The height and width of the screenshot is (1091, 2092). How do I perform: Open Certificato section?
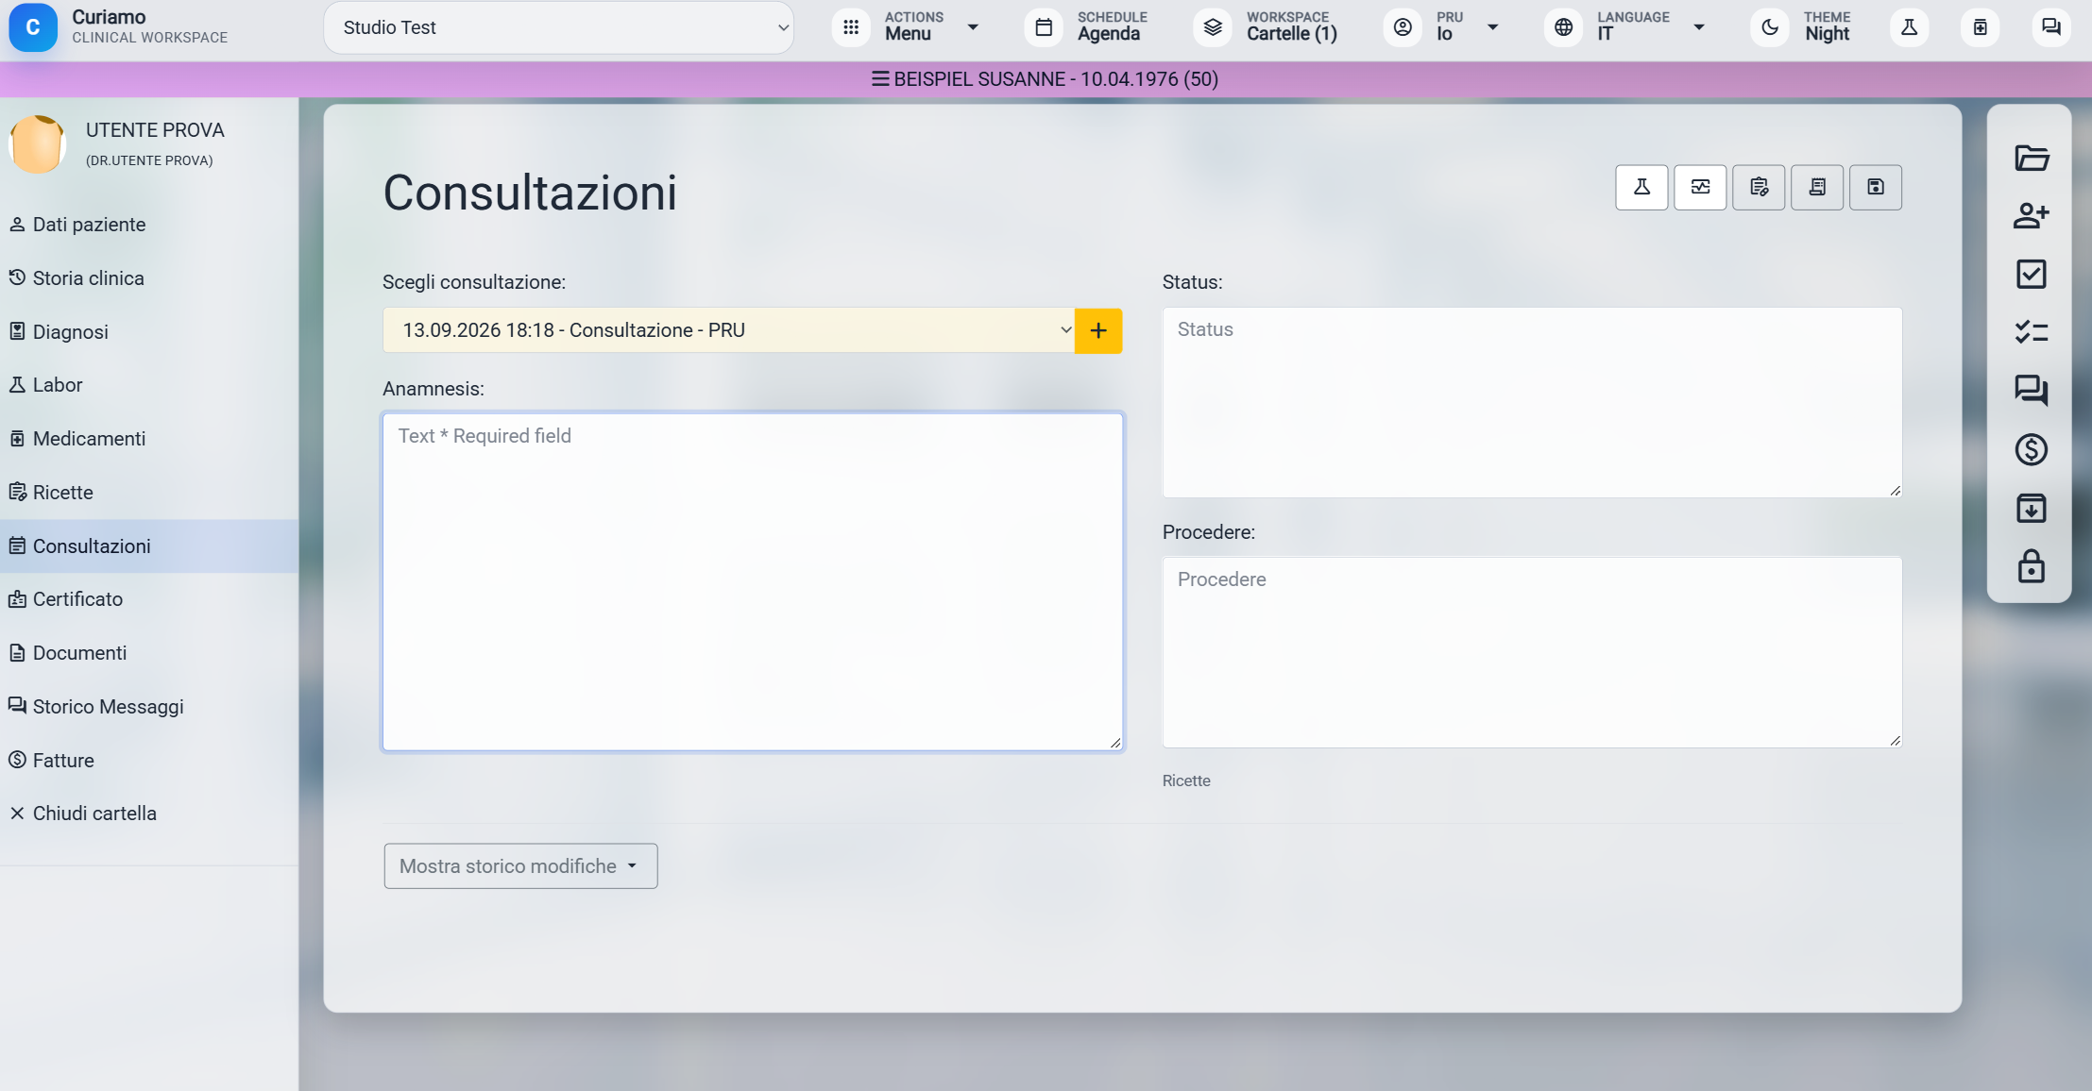click(x=149, y=599)
